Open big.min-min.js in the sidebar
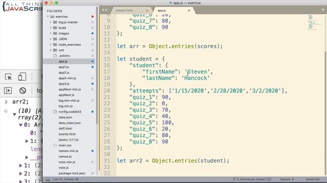Viewport: 327px width, 183px height. coord(69,101)
